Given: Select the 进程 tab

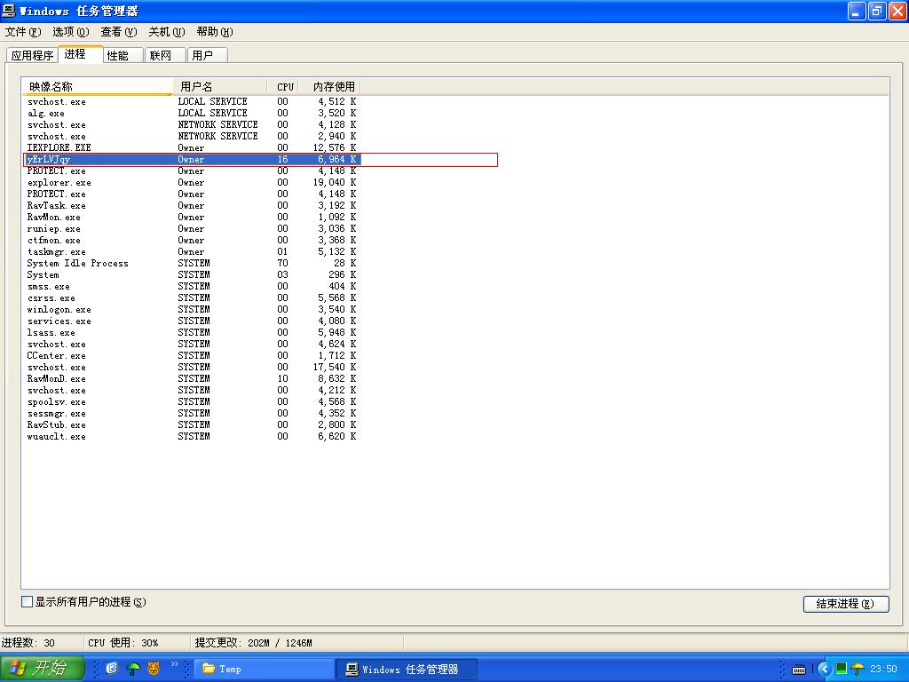Looking at the screenshot, I should pos(81,54).
